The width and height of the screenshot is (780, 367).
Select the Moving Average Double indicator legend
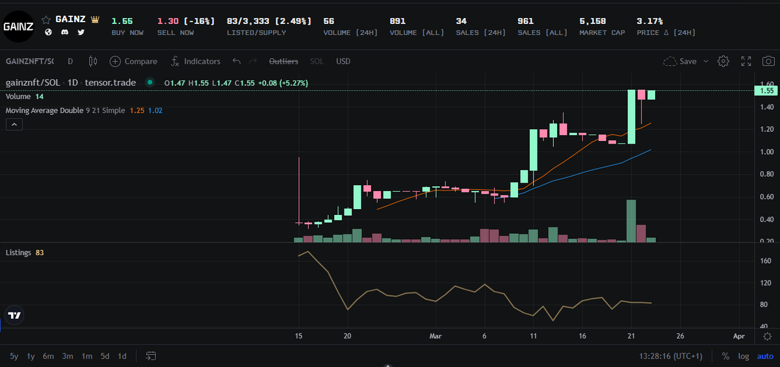click(x=84, y=110)
